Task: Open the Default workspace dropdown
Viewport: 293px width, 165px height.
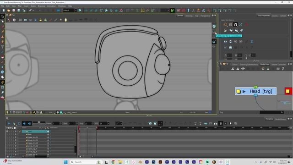Action: pyautogui.click(x=76, y=11)
